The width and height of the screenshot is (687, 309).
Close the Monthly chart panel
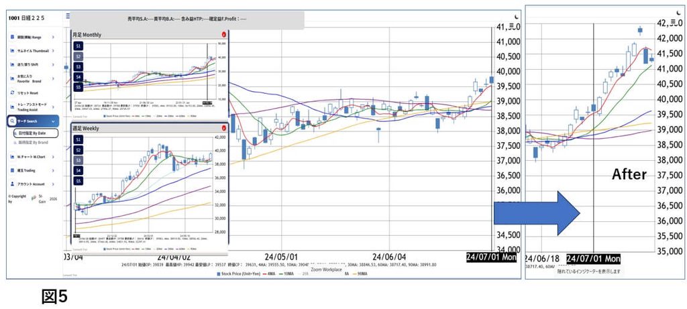(224, 35)
